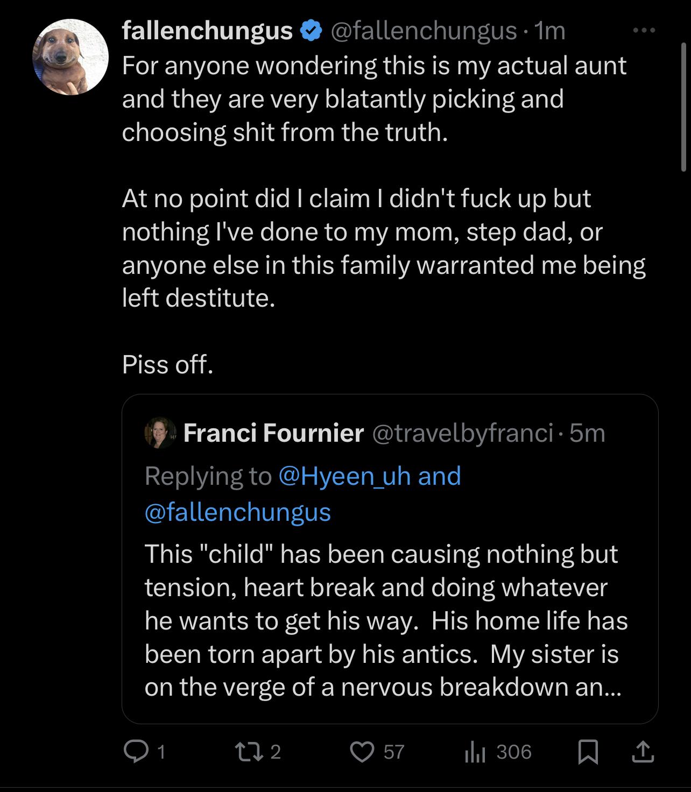The image size is (691, 792).
Task: Open the three-dot more options menu
Action: pyautogui.click(x=644, y=31)
